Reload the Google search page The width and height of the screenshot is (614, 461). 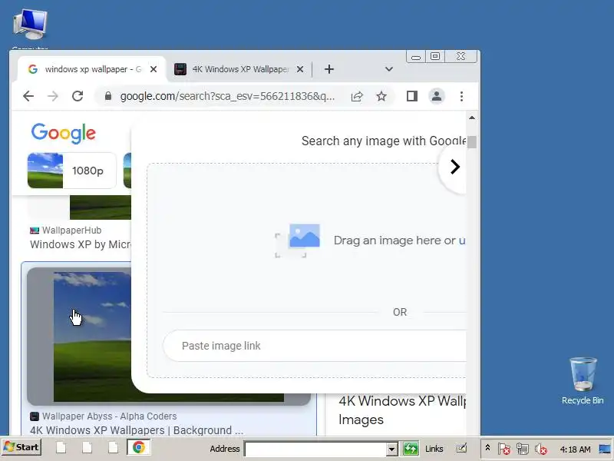pyautogui.click(x=78, y=96)
